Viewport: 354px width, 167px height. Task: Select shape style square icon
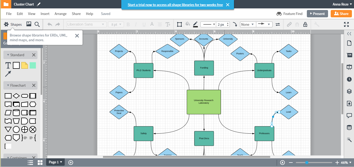click(x=179, y=24)
